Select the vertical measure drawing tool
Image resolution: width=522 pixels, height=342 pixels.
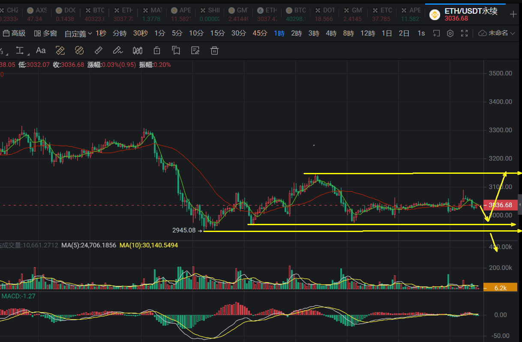point(20,51)
